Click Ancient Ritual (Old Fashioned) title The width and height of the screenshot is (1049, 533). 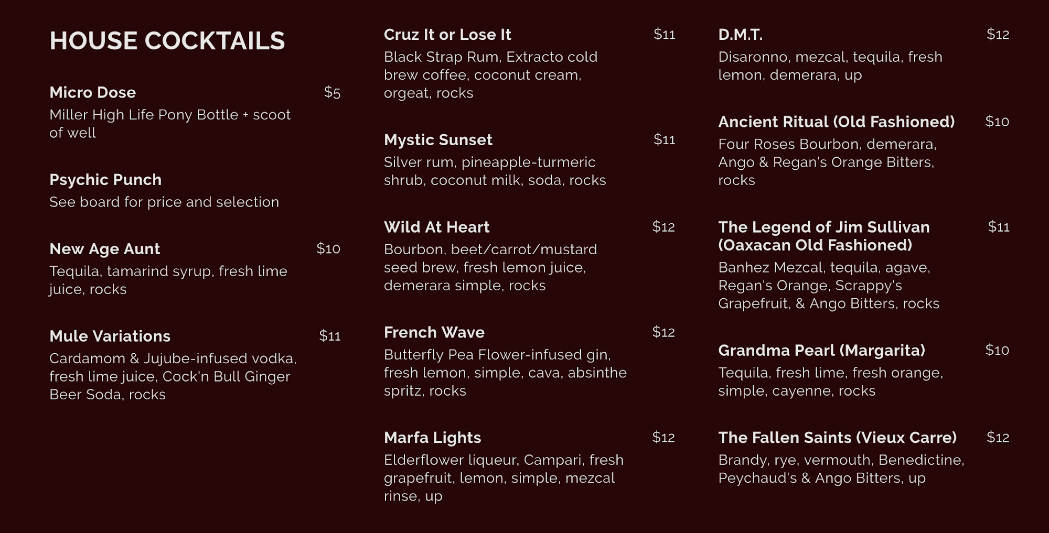836,122
